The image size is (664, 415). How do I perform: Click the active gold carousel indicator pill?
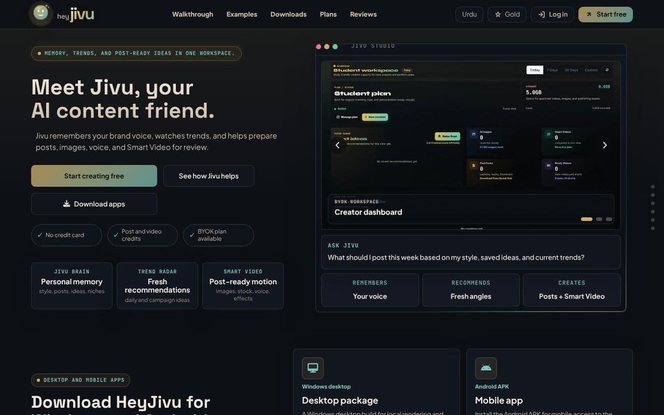click(587, 219)
